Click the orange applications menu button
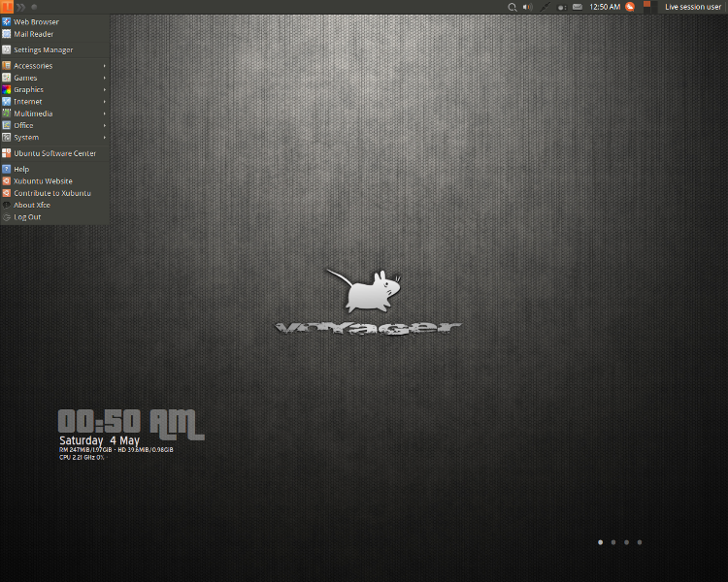This screenshot has width=728, height=582. coord(7,7)
